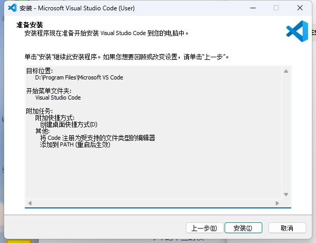This screenshot has width=316, height=243.
Task: Click the 创建桌面快捷方式(D) line
Action: click(x=69, y=124)
